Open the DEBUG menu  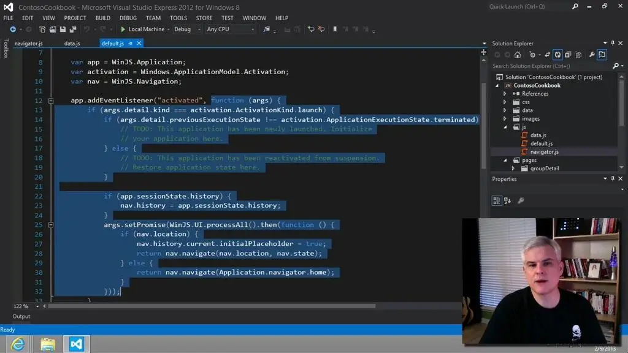pos(128,18)
